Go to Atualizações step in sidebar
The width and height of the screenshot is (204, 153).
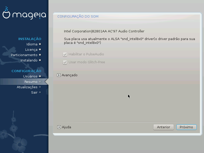click(x=27, y=87)
